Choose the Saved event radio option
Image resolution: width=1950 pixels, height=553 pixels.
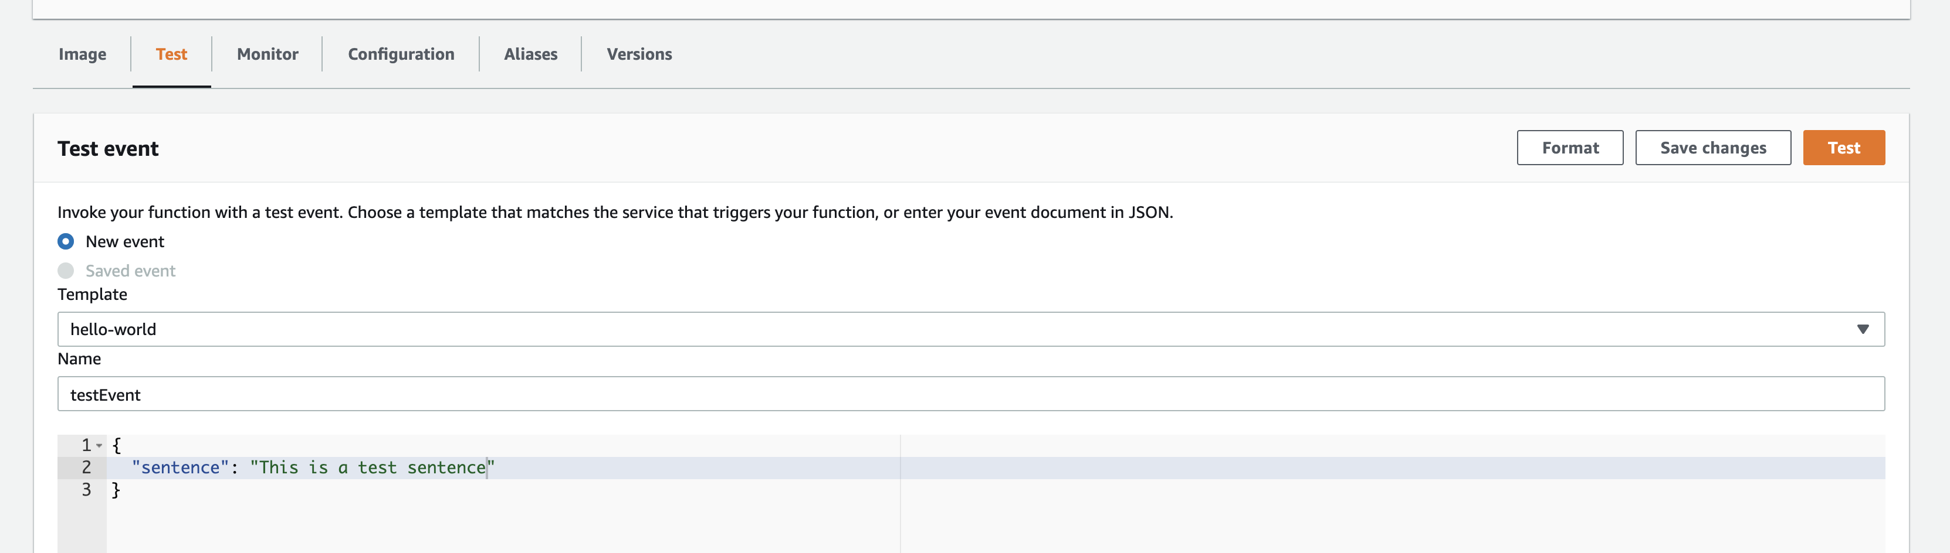coord(66,271)
